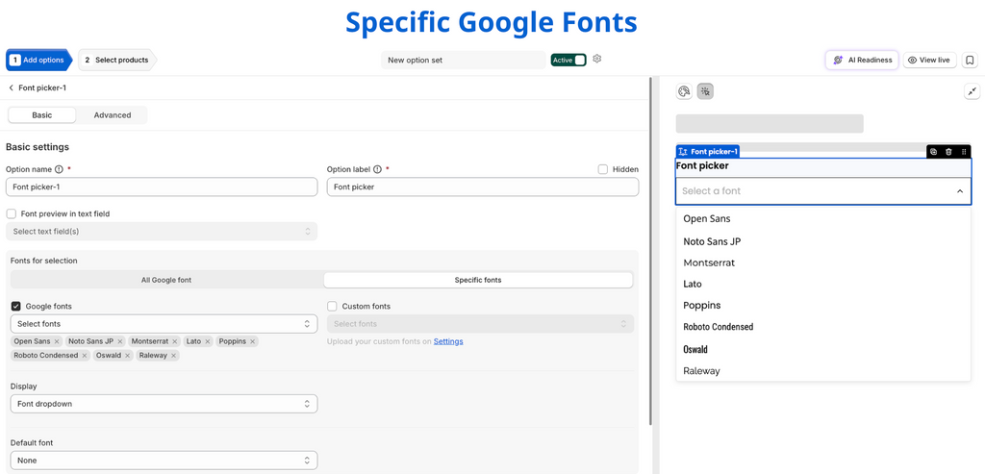Open the theme palette icon in preview
The height and width of the screenshot is (474, 985).
pos(684,91)
